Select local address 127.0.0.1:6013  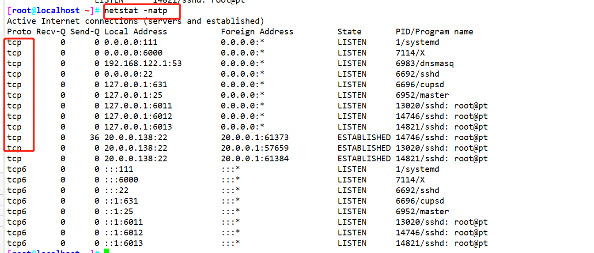coord(138,127)
